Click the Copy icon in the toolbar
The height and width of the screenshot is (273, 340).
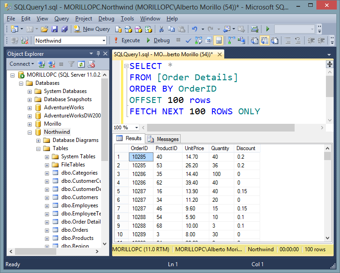click(x=171, y=29)
